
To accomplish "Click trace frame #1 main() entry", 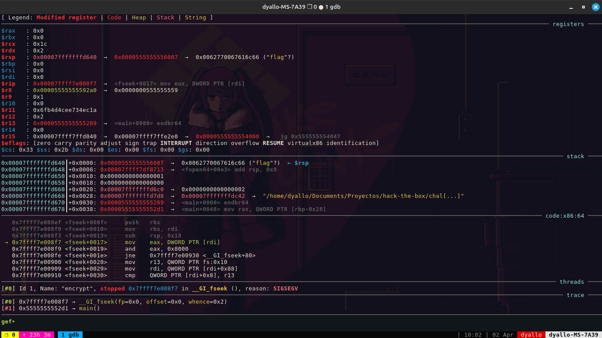I will (x=50, y=308).
